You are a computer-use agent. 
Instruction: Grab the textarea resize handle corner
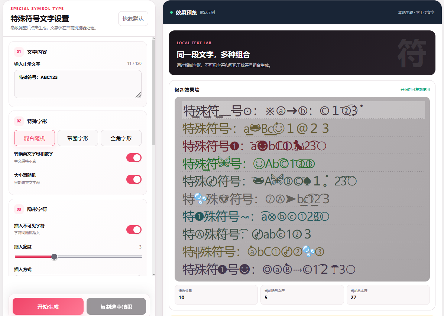point(138,95)
